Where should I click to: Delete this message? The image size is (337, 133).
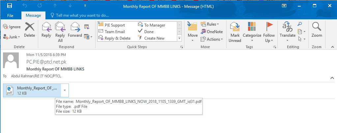29,30
